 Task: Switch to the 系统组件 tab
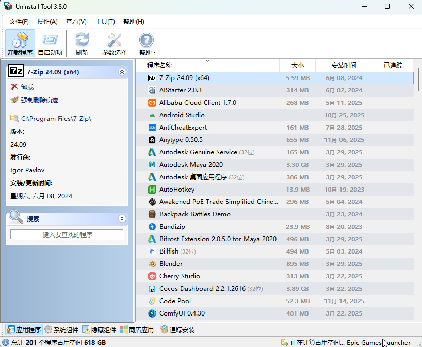coord(61,329)
